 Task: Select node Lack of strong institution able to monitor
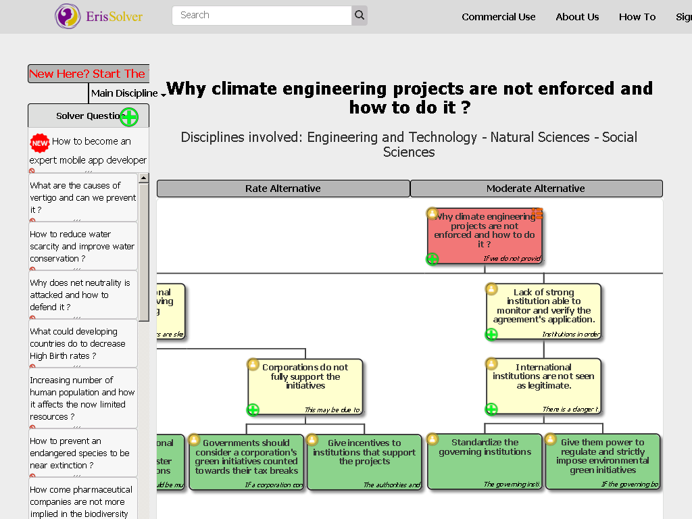click(544, 311)
